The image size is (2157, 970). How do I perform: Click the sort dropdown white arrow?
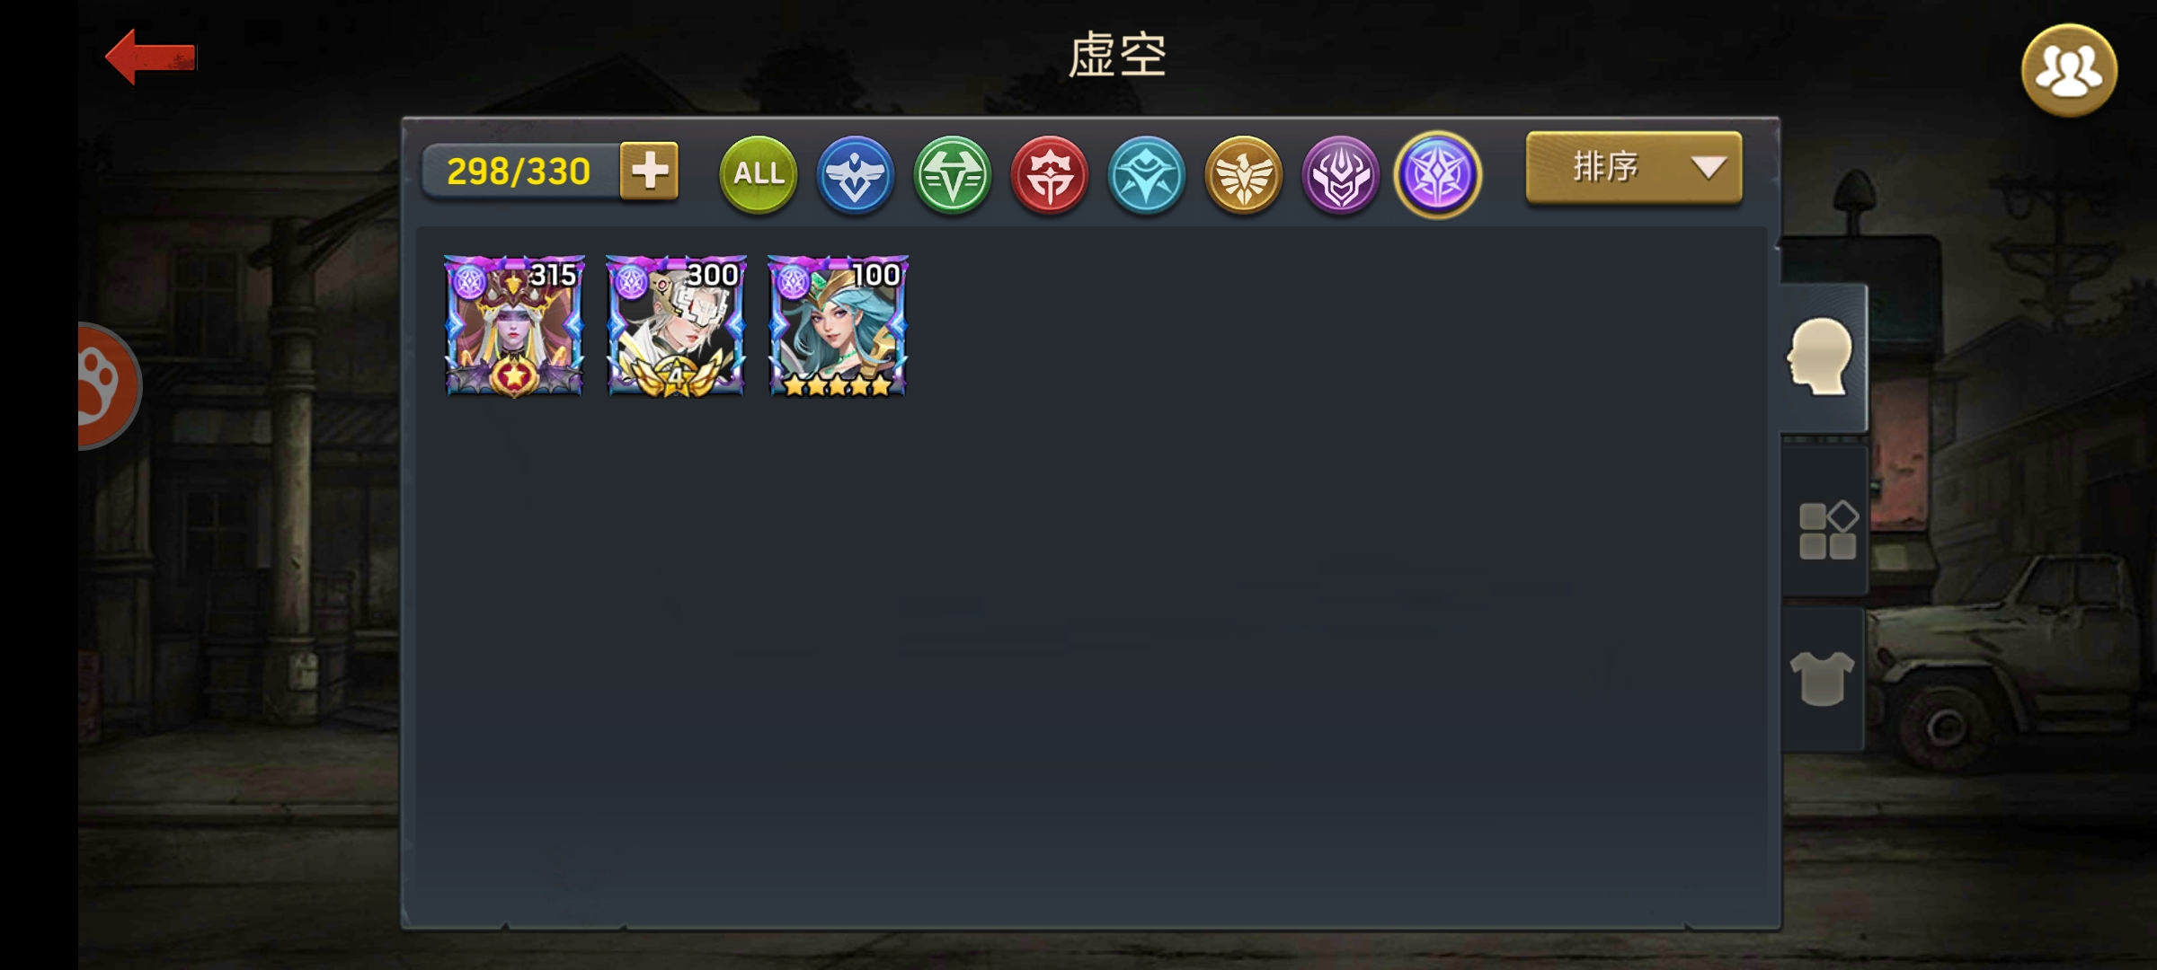[1708, 167]
